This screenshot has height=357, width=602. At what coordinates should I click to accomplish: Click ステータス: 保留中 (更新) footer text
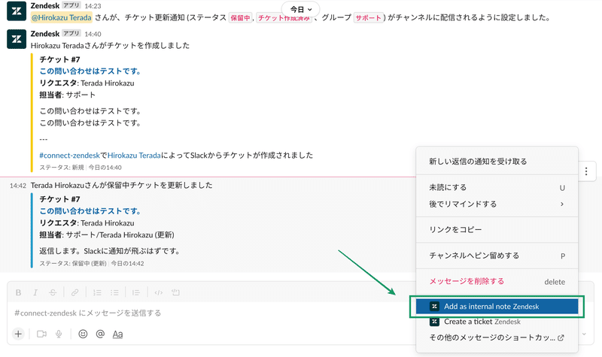coord(73,264)
